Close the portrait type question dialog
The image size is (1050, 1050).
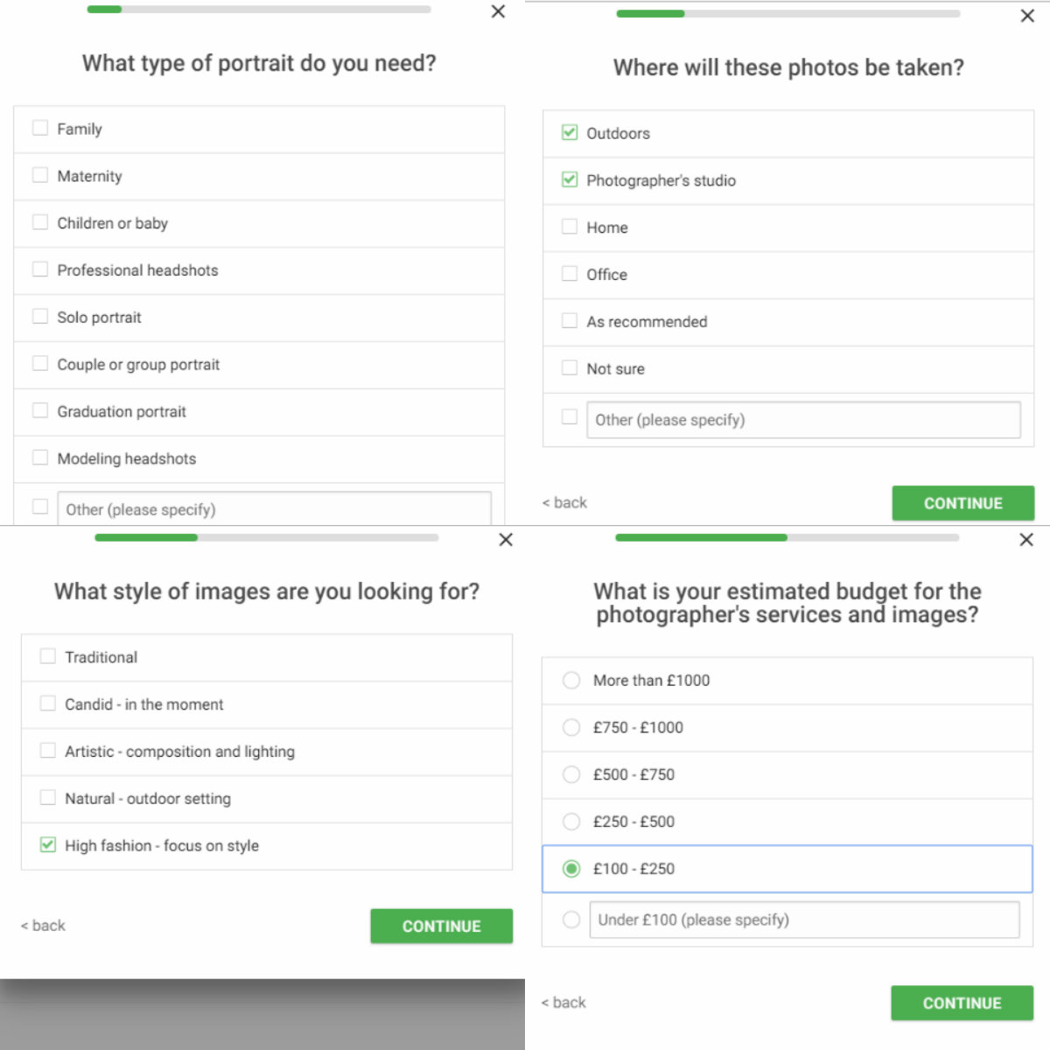pos(498,11)
